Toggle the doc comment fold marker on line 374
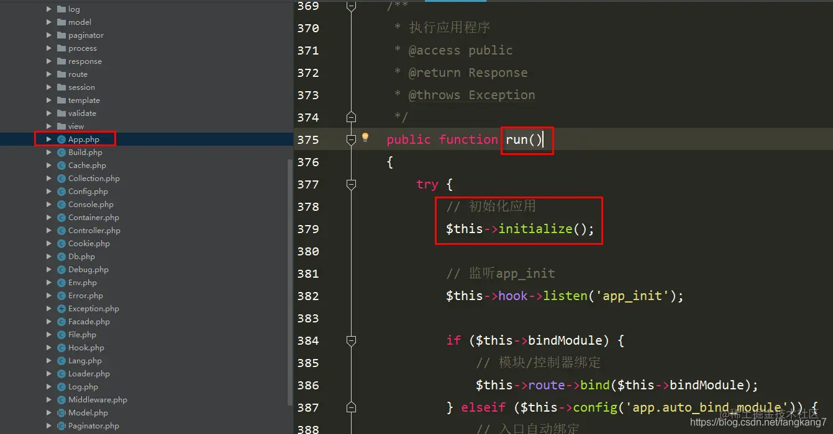Viewport: 833px width, 434px height. coord(351,117)
